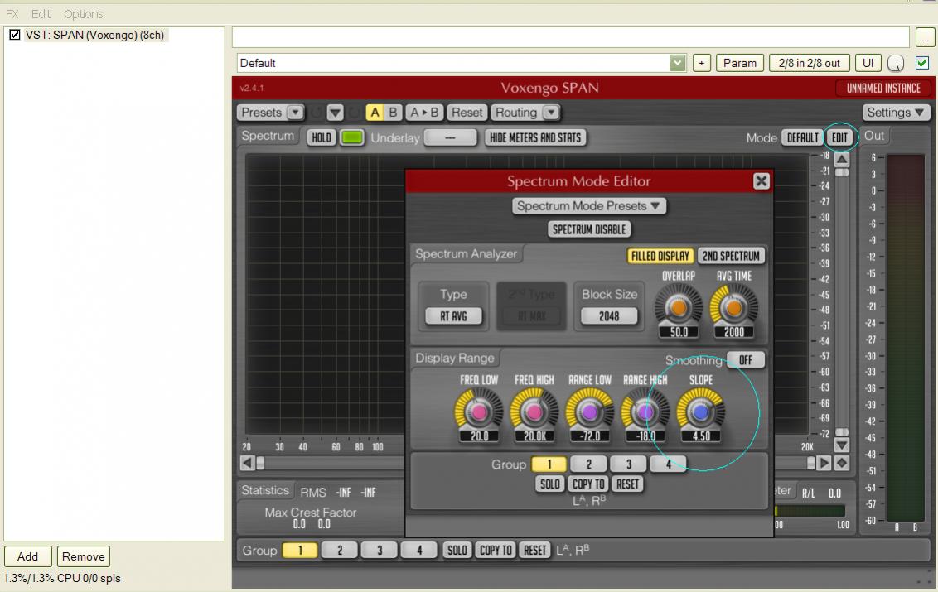Click the plus button to save a preset
Screen dimensions: 938x592
pos(702,63)
